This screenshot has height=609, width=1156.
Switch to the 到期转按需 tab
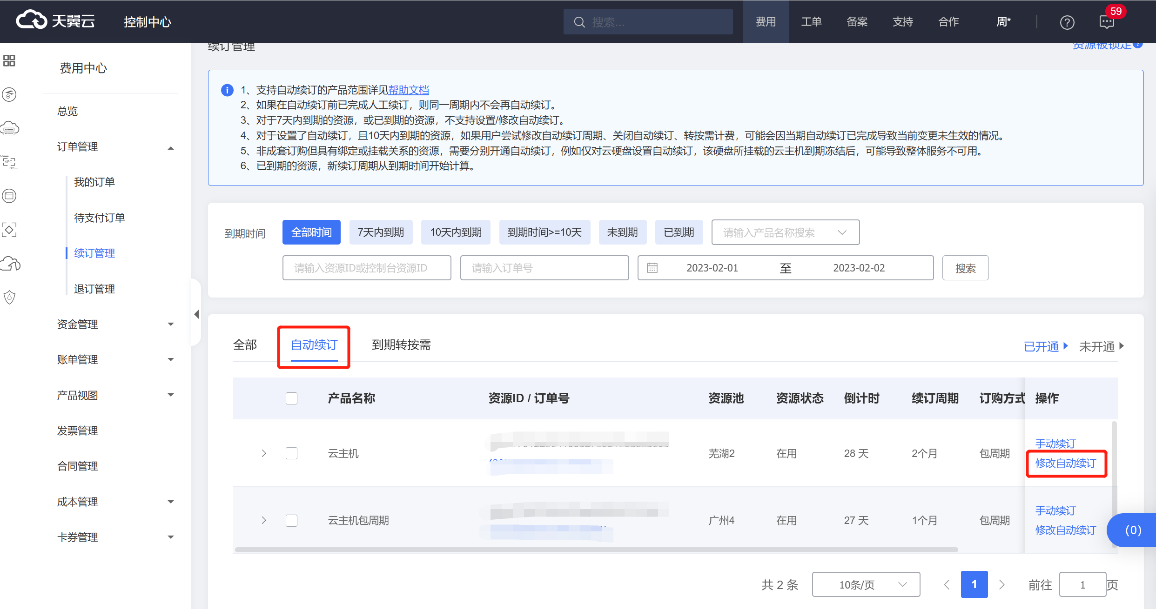401,345
